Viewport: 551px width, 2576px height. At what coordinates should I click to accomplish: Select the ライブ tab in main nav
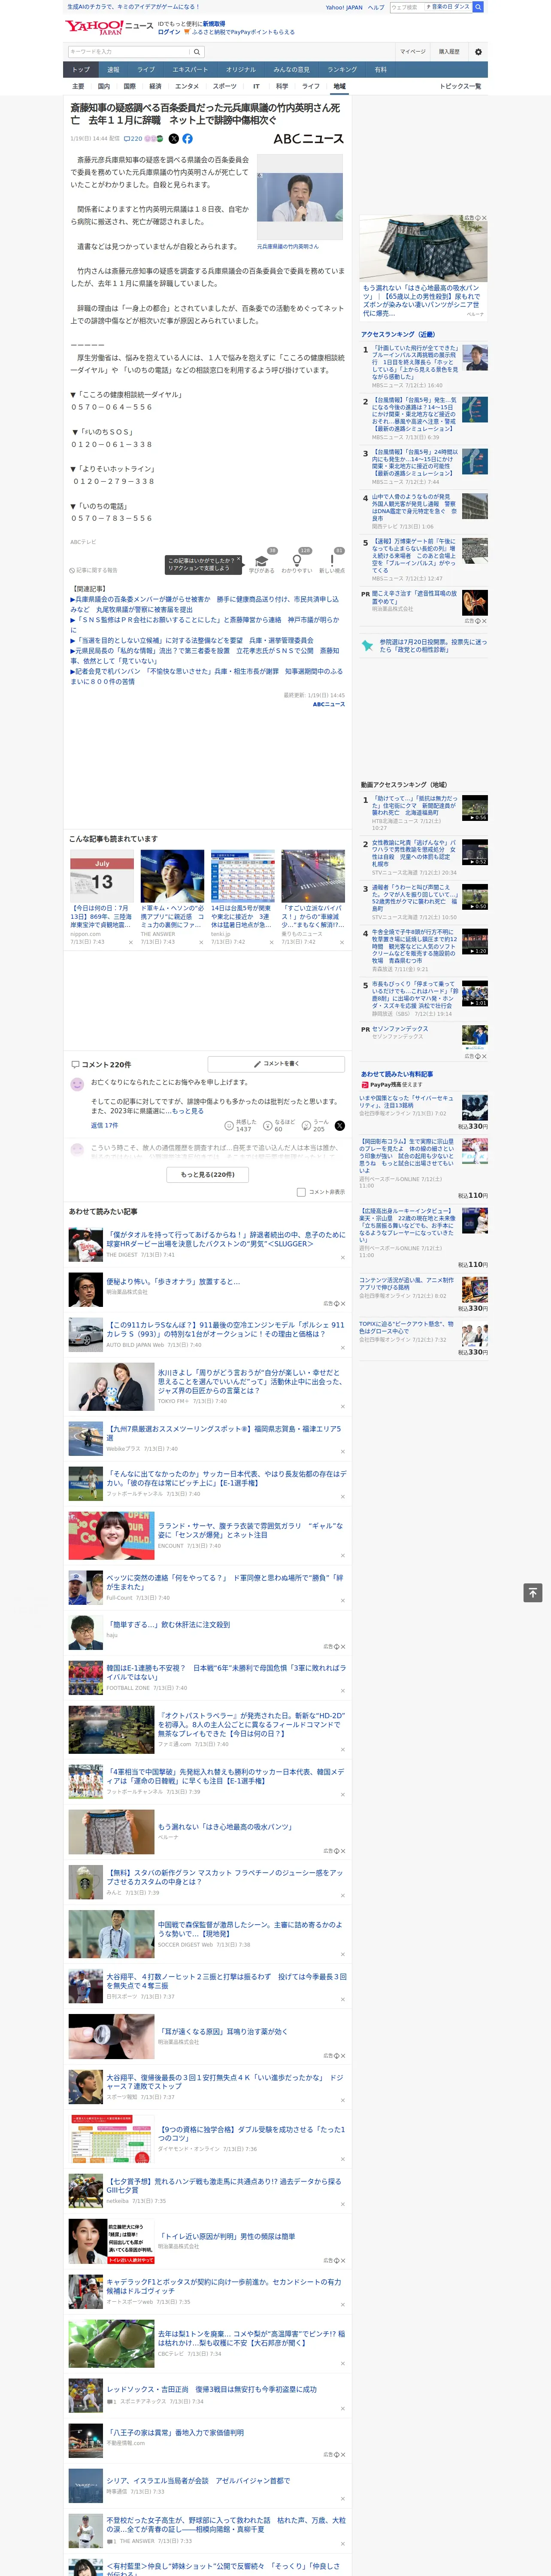pos(146,70)
